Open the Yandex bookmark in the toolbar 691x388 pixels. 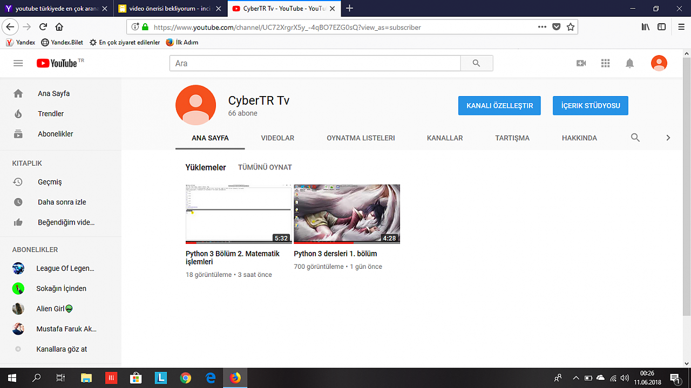(x=21, y=42)
